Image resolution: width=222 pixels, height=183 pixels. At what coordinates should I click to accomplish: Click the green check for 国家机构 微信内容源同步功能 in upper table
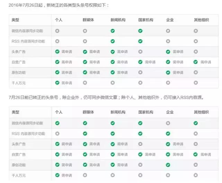click(140, 31)
